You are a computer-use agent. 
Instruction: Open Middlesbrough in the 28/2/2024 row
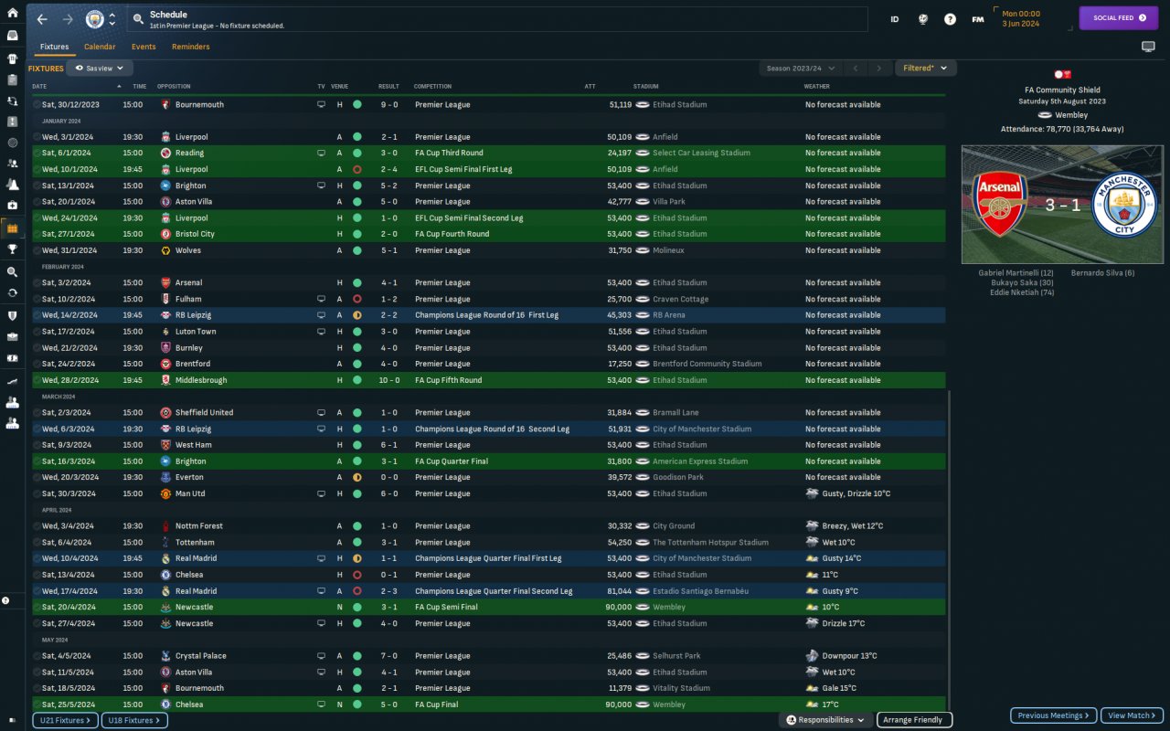[201, 380]
